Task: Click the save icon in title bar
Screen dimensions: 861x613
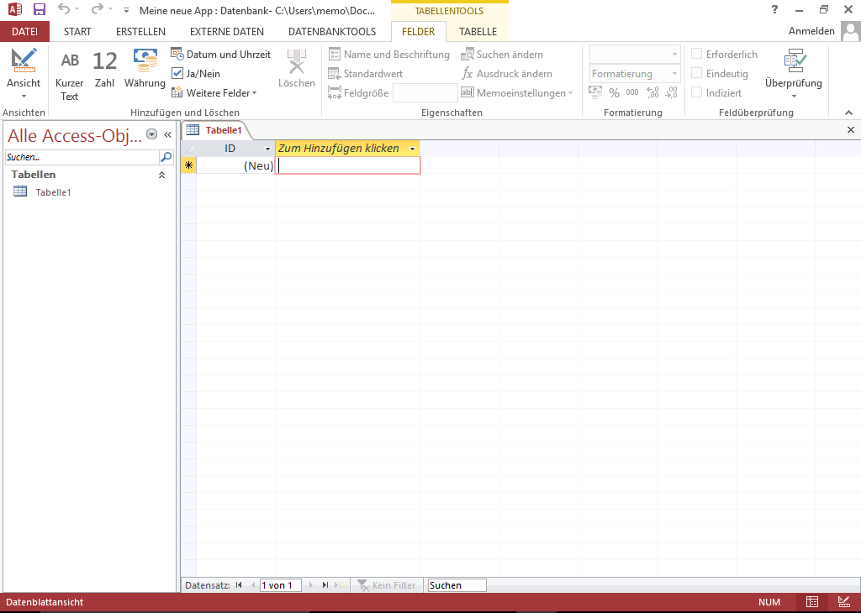Action: (40, 10)
